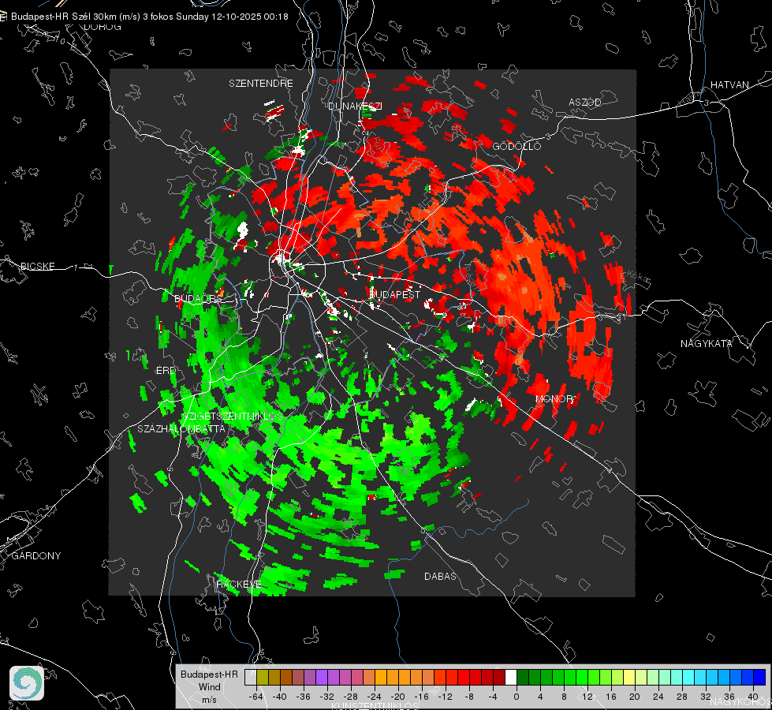Click the 20 legend scale value
772x710 pixels.
pyautogui.click(x=635, y=697)
